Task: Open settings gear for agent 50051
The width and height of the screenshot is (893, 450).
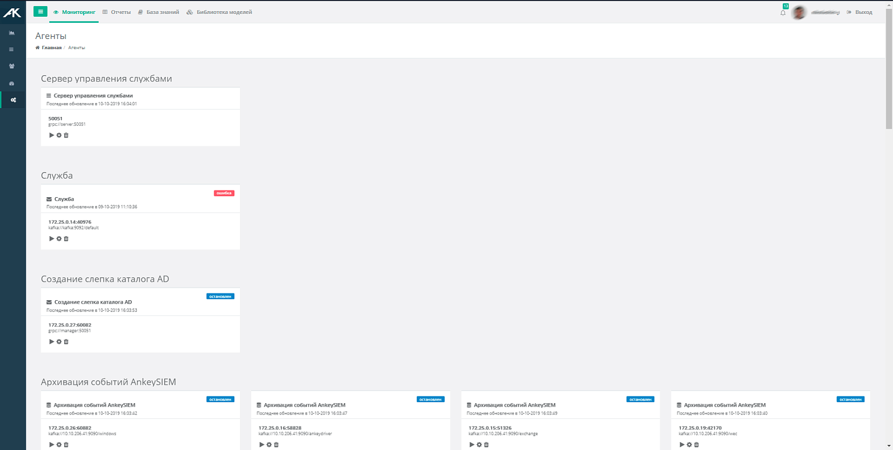Action: point(59,135)
